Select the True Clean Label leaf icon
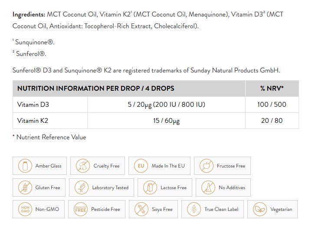The height and width of the screenshot is (230, 322). tap(194, 209)
